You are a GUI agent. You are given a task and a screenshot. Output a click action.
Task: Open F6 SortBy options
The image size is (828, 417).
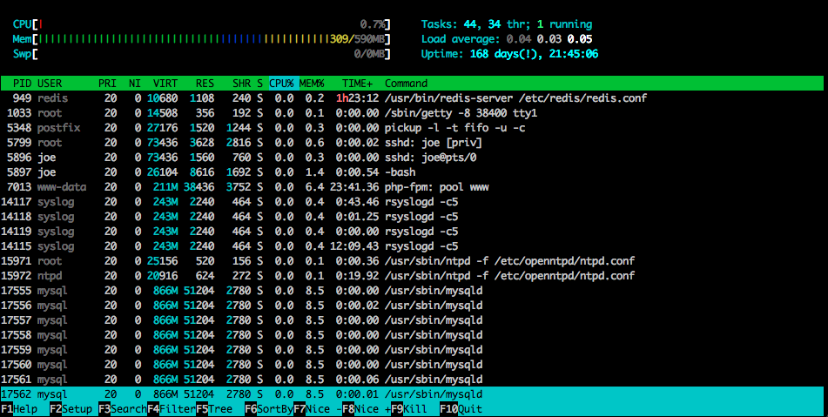(268, 409)
